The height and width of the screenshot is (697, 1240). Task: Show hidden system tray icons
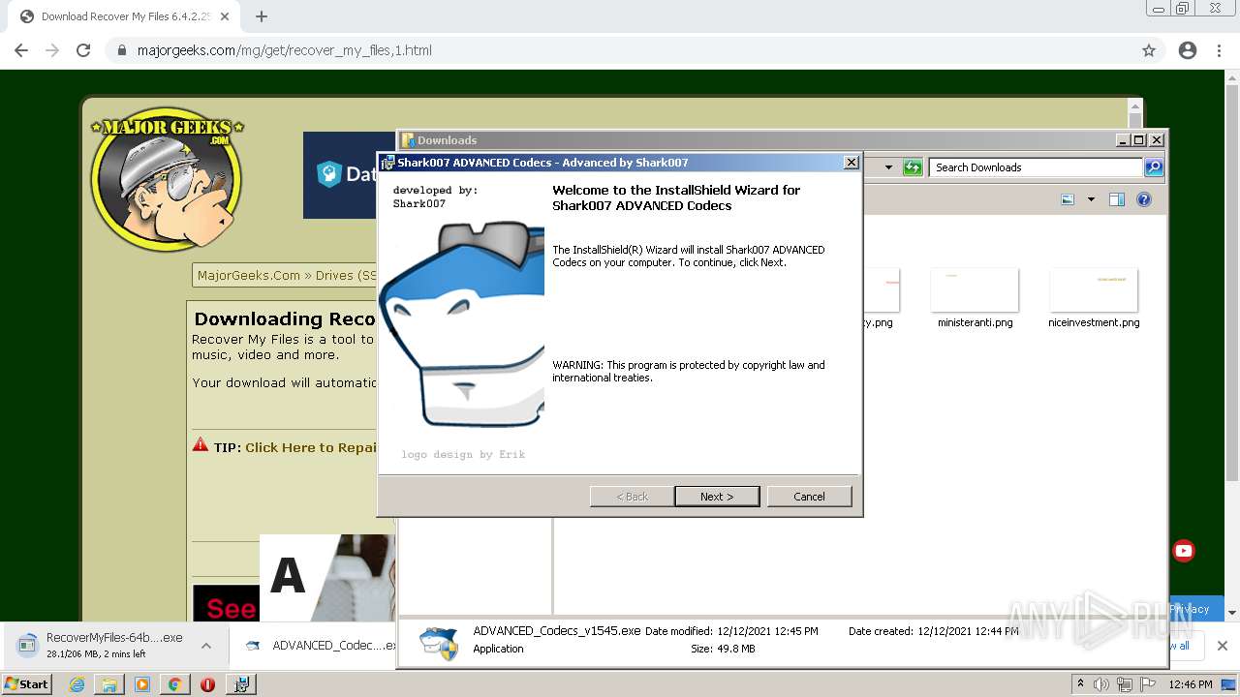[1080, 684]
